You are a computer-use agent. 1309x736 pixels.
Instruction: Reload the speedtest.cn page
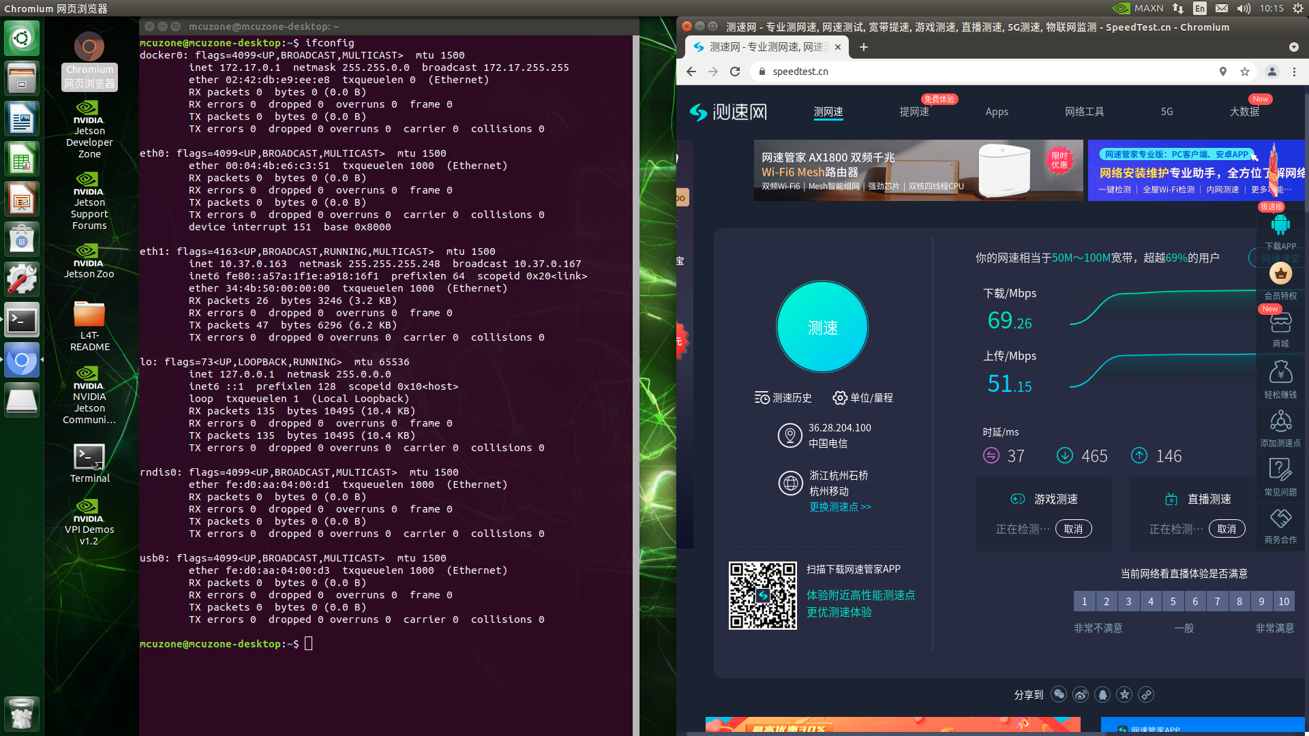tap(735, 72)
